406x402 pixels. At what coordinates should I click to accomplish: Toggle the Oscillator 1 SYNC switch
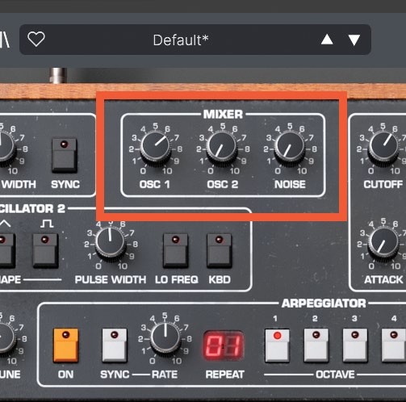[x=65, y=156]
